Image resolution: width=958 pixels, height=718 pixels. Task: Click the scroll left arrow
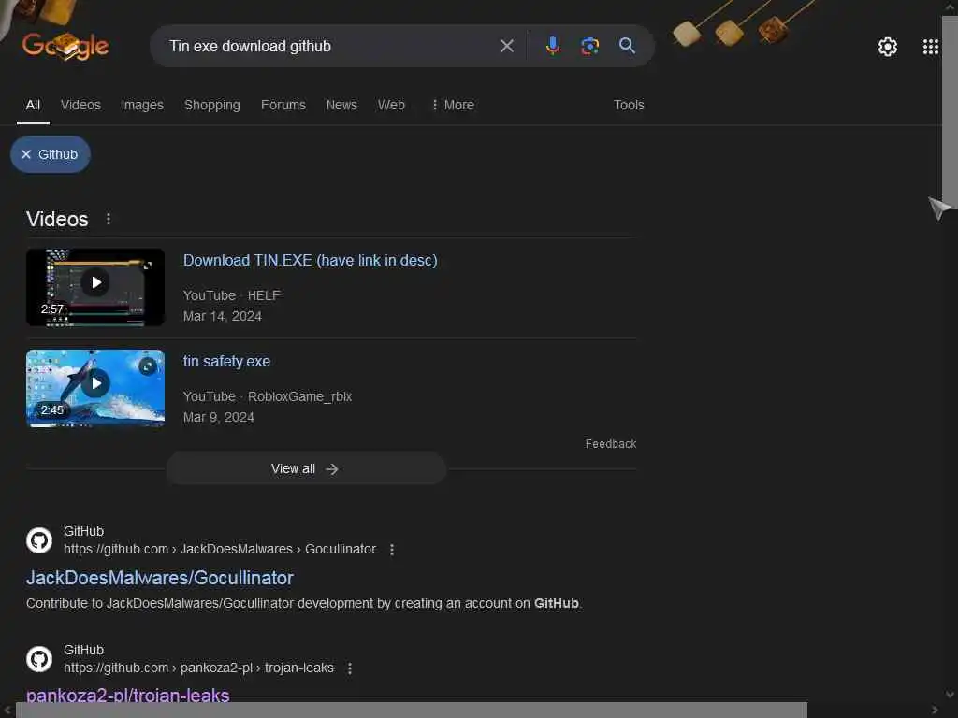point(7,711)
